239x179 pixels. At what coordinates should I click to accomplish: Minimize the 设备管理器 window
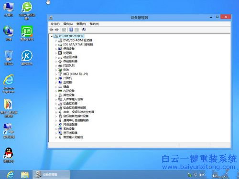[x=211, y=17]
